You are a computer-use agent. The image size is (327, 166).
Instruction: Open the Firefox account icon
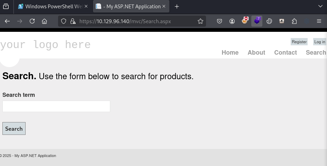click(x=232, y=21)
